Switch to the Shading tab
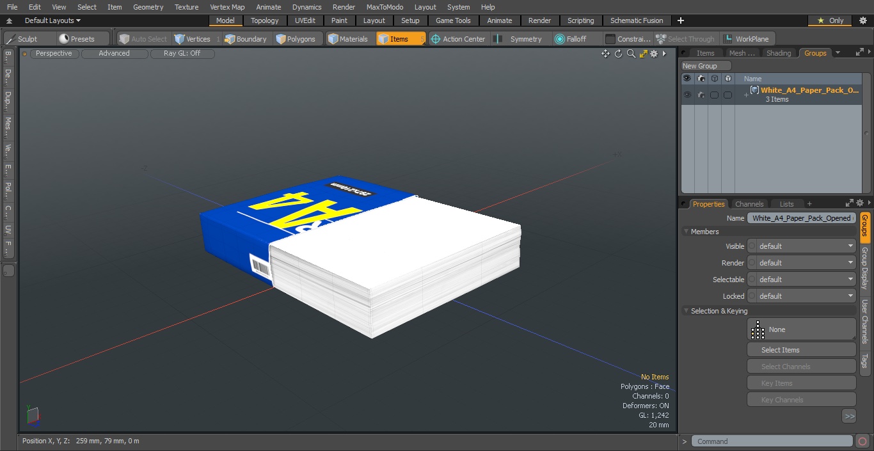This screenshot has width=874, height=451. coord(779,53)
